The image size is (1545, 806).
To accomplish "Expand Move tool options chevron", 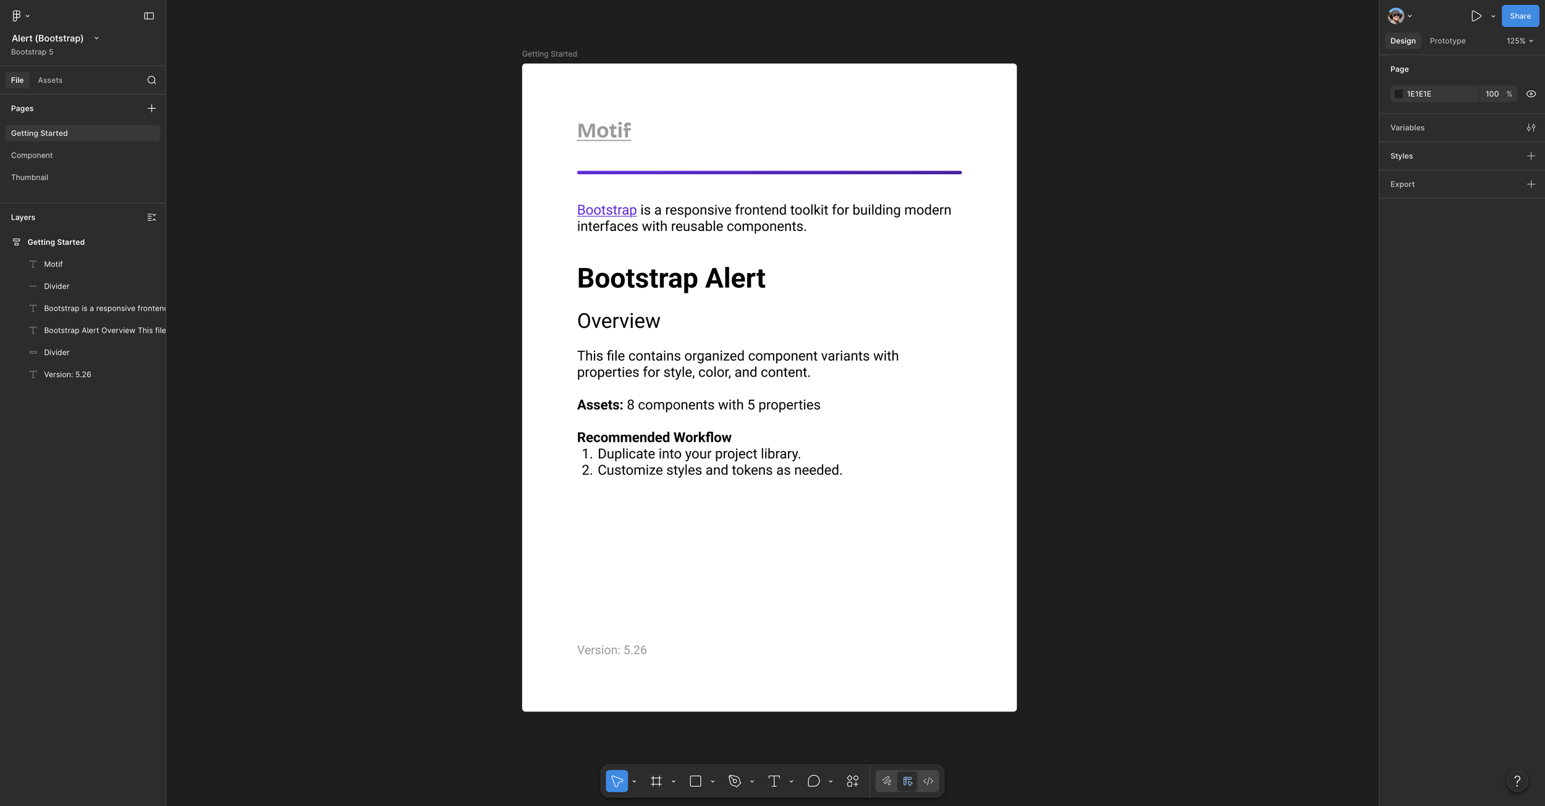I will [634, 782].
